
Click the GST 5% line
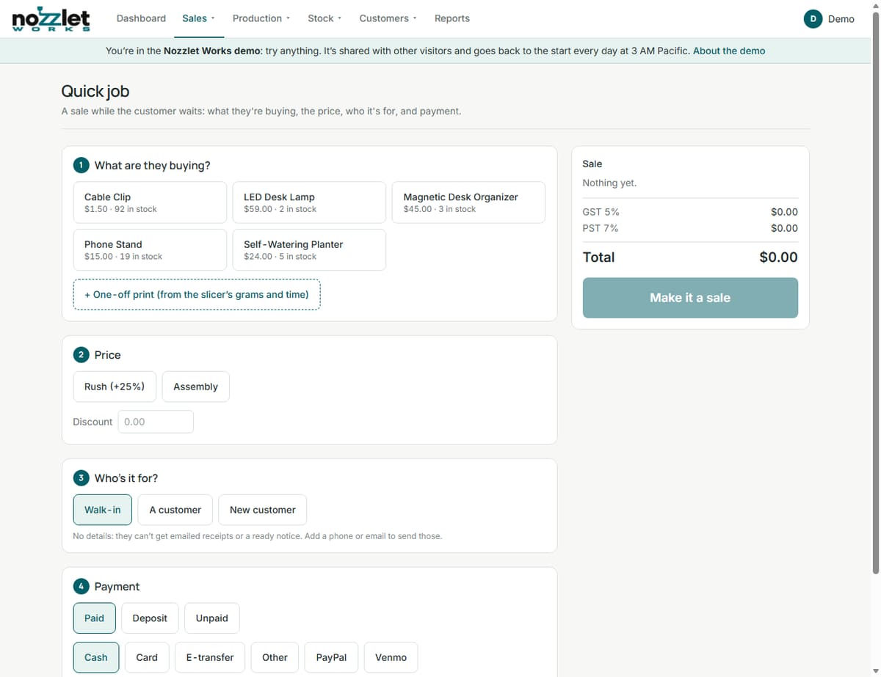click(690, 212)
